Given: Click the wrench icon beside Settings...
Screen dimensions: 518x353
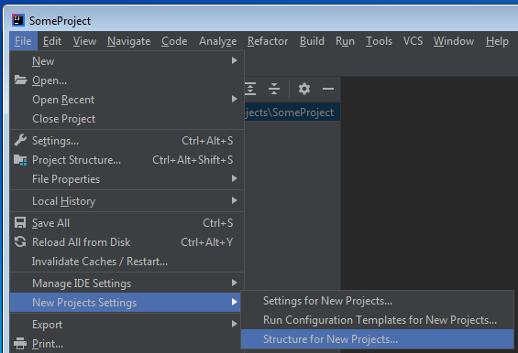Looking at the screenshot, I should coord(20,141).
